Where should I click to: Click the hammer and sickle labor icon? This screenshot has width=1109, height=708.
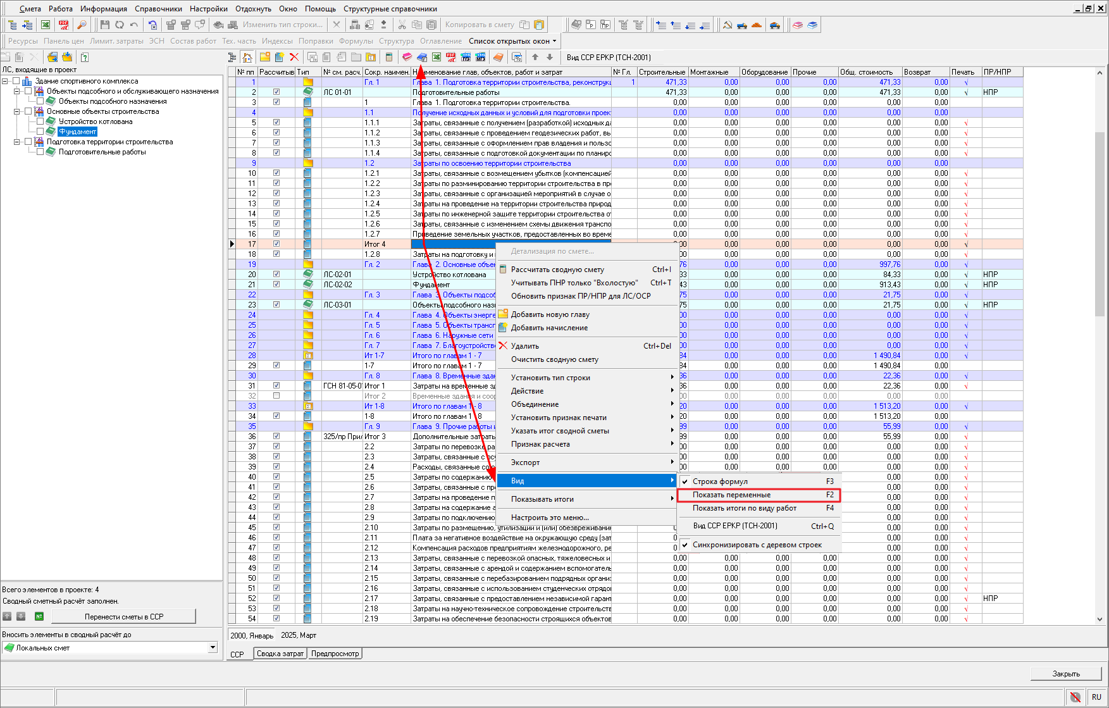click(728, 25)
